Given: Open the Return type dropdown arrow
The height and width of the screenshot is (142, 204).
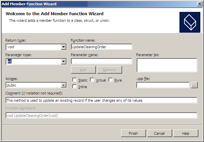Looking at the screenshot, I should 64,47.
